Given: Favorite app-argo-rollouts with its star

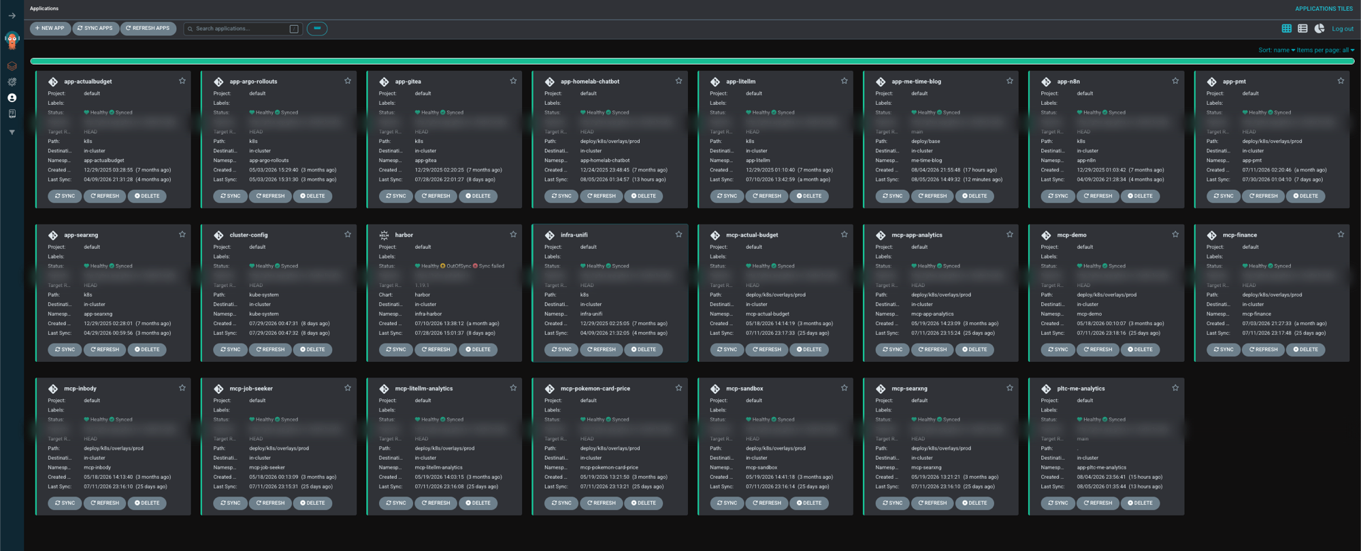Looking at the screenshot, I should click(x=348, y=81).
